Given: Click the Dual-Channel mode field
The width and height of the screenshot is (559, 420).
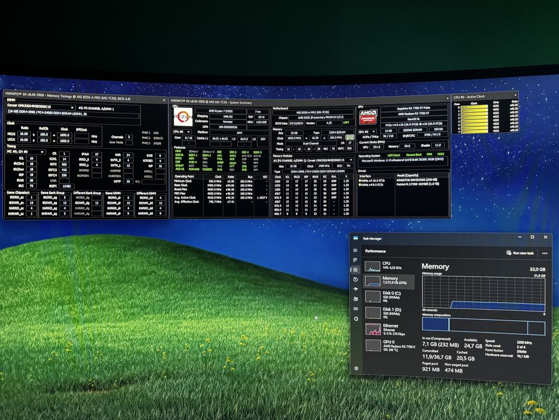Looking at the screenshot, I should click(312, 143).
